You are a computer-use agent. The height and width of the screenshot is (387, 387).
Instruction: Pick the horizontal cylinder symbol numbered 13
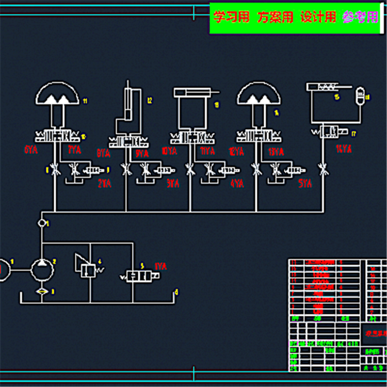pos(196,92)
